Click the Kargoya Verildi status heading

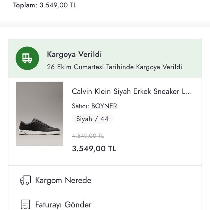(74, 54)
